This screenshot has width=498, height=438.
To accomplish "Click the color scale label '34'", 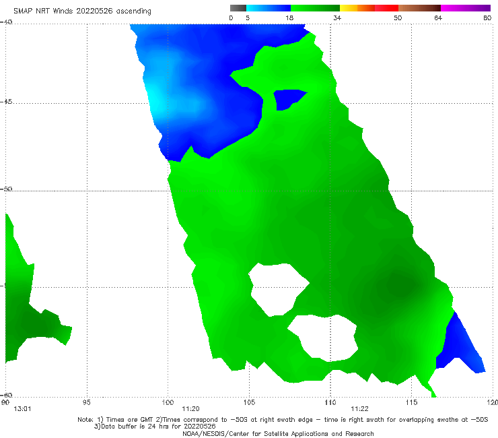I will (337, 18).
